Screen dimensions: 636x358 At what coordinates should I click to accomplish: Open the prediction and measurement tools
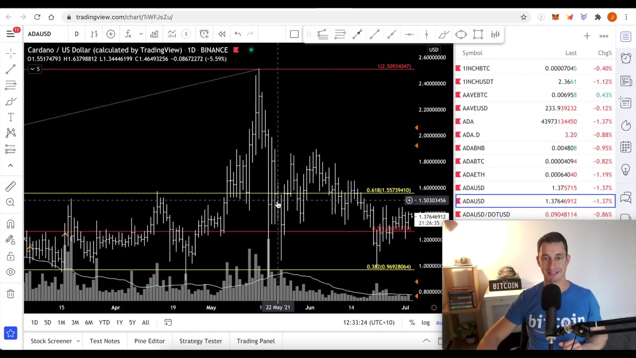(10, 149)
